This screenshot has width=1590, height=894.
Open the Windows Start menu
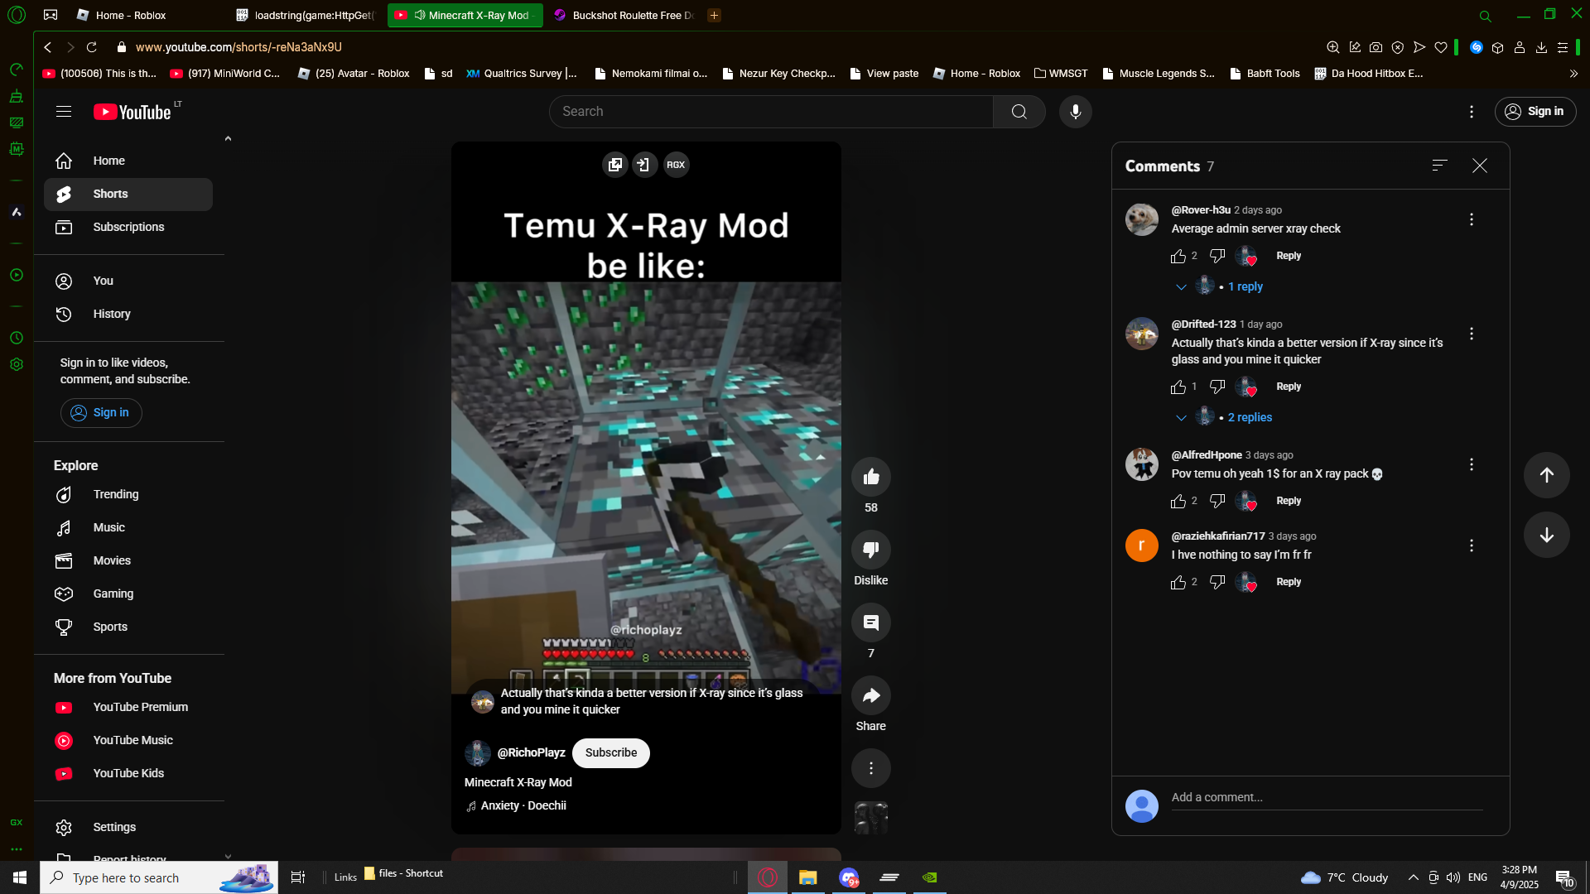coord(20,877)
